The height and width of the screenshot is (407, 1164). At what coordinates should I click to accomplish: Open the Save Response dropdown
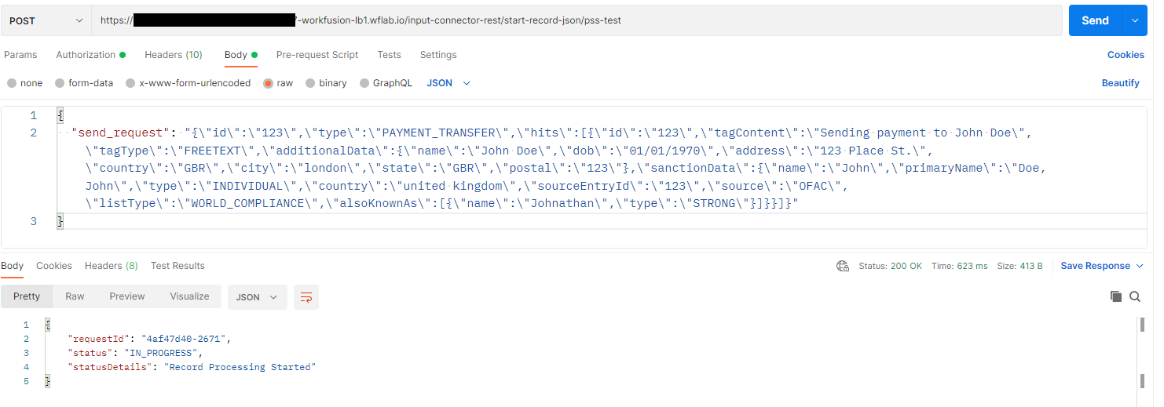(1102, 266)
